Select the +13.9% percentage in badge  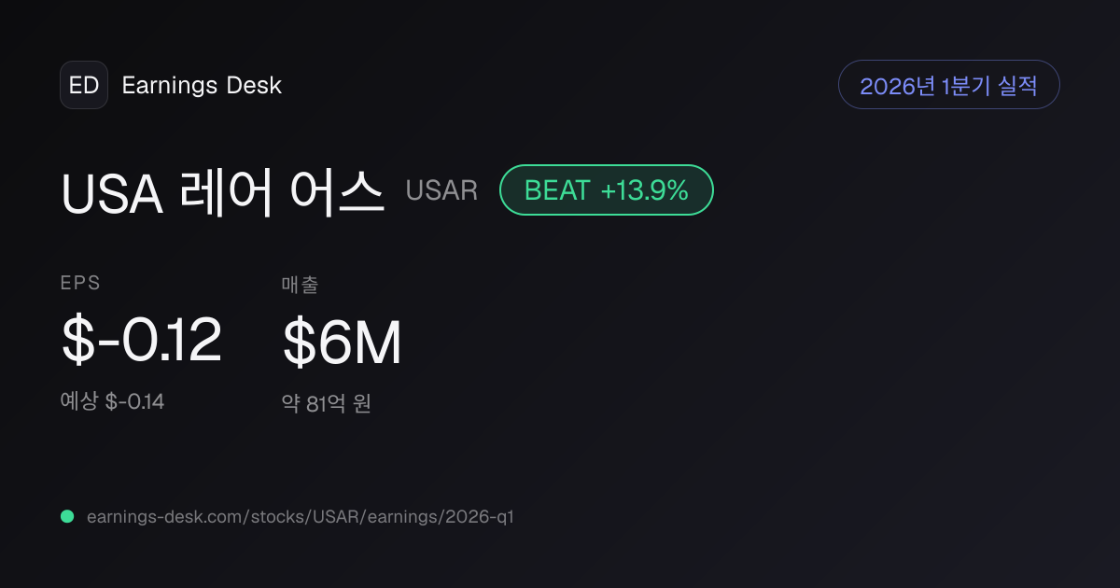tap(644, 190)
